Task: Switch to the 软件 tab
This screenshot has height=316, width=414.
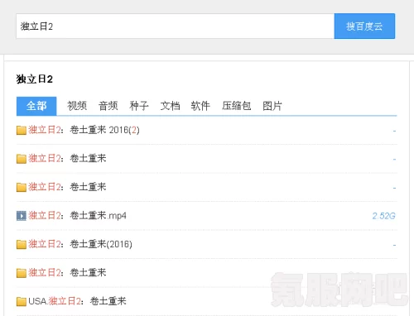Action: [200, 106]
